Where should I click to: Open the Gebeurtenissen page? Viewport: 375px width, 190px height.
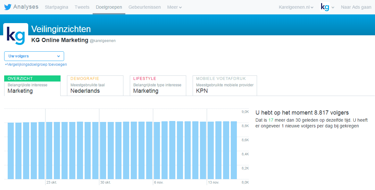(145, 7)
